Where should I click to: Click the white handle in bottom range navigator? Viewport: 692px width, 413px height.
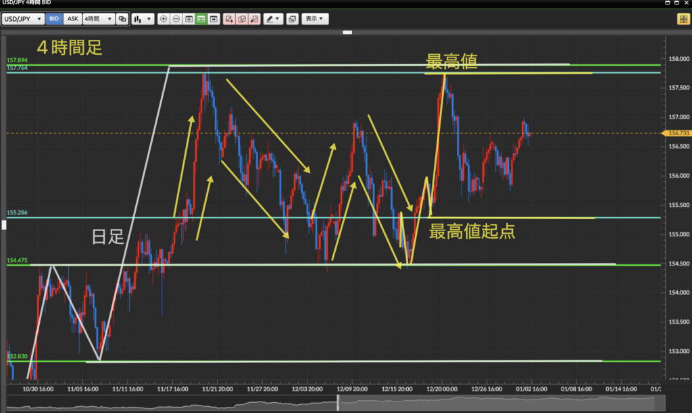(x=338, y=403)
